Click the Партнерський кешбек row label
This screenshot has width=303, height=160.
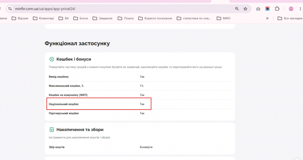pyautogui.click(x=64, y=113)
